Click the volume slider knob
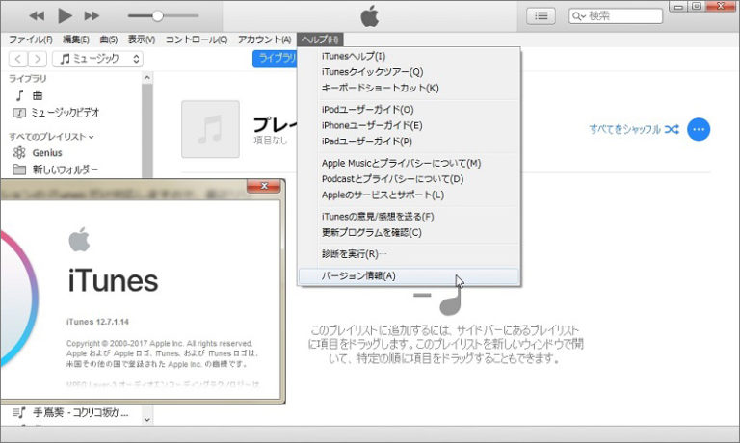This screenshot has width=740, height=443. (158, 16)
